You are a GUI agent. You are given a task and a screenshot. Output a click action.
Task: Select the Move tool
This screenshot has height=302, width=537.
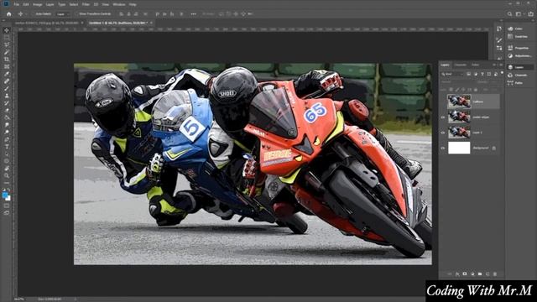pos(7,30)
